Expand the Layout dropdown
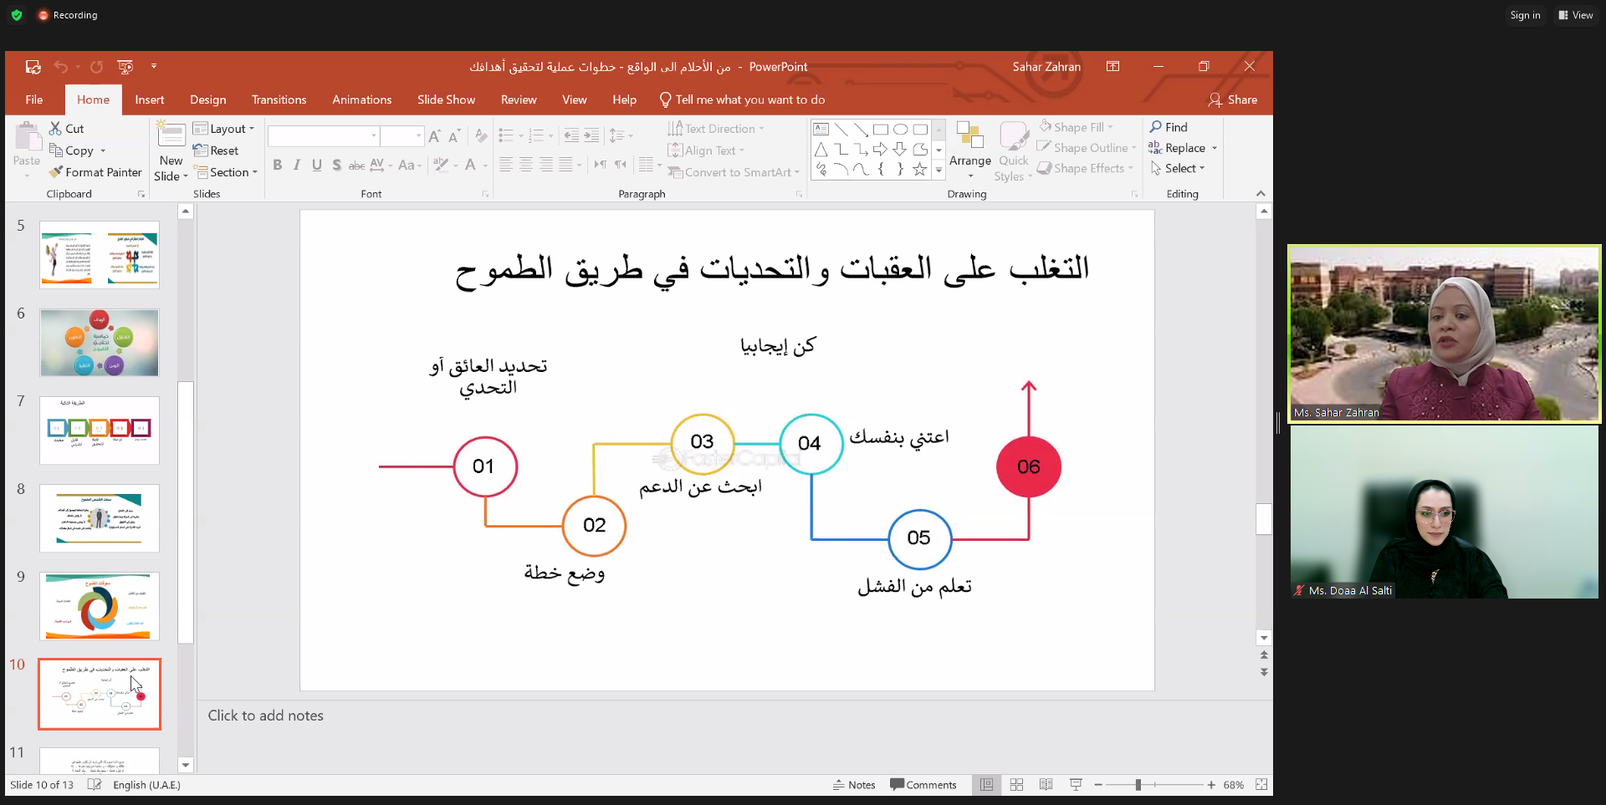 224,129
